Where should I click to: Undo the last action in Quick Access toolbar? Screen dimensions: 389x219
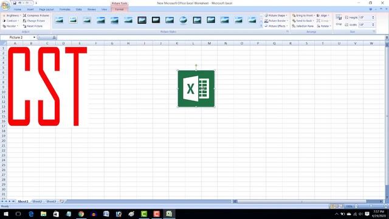(x=19, y=3)
